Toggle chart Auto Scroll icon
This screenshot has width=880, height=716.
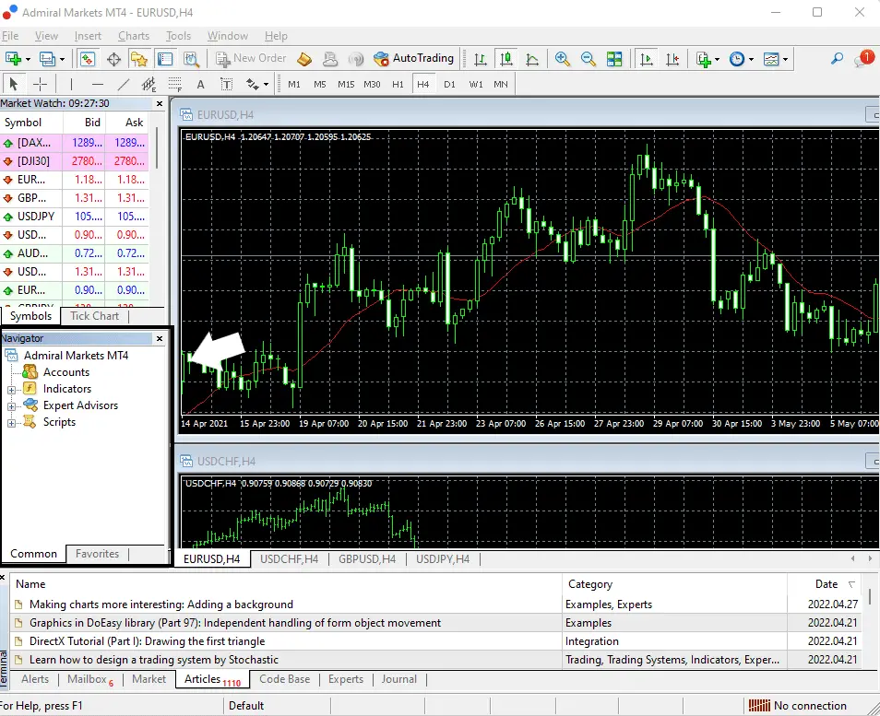pos(647,58)
